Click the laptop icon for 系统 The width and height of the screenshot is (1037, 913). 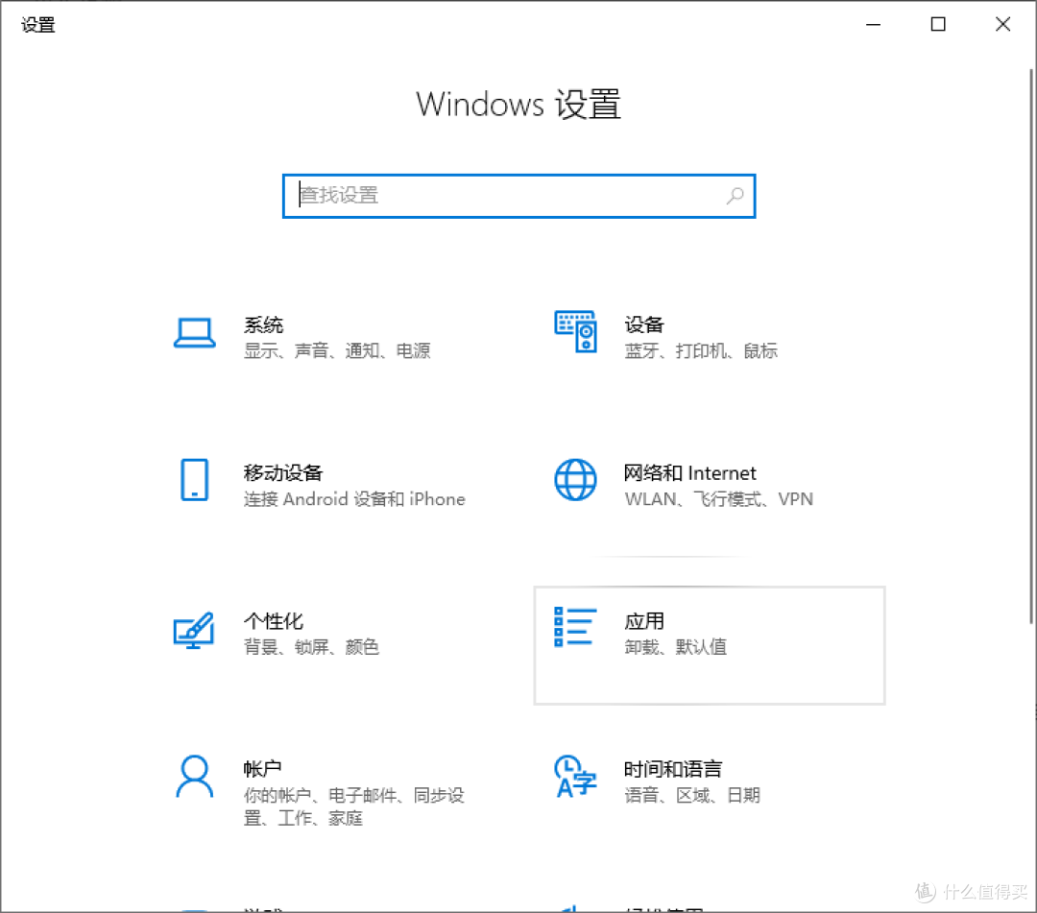coord(194,332)
